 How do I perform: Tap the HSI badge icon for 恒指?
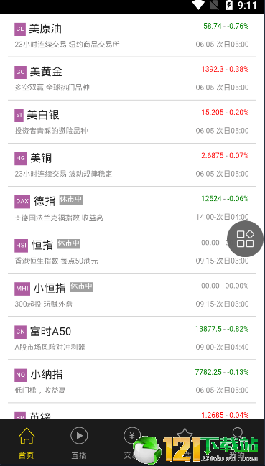21,245
